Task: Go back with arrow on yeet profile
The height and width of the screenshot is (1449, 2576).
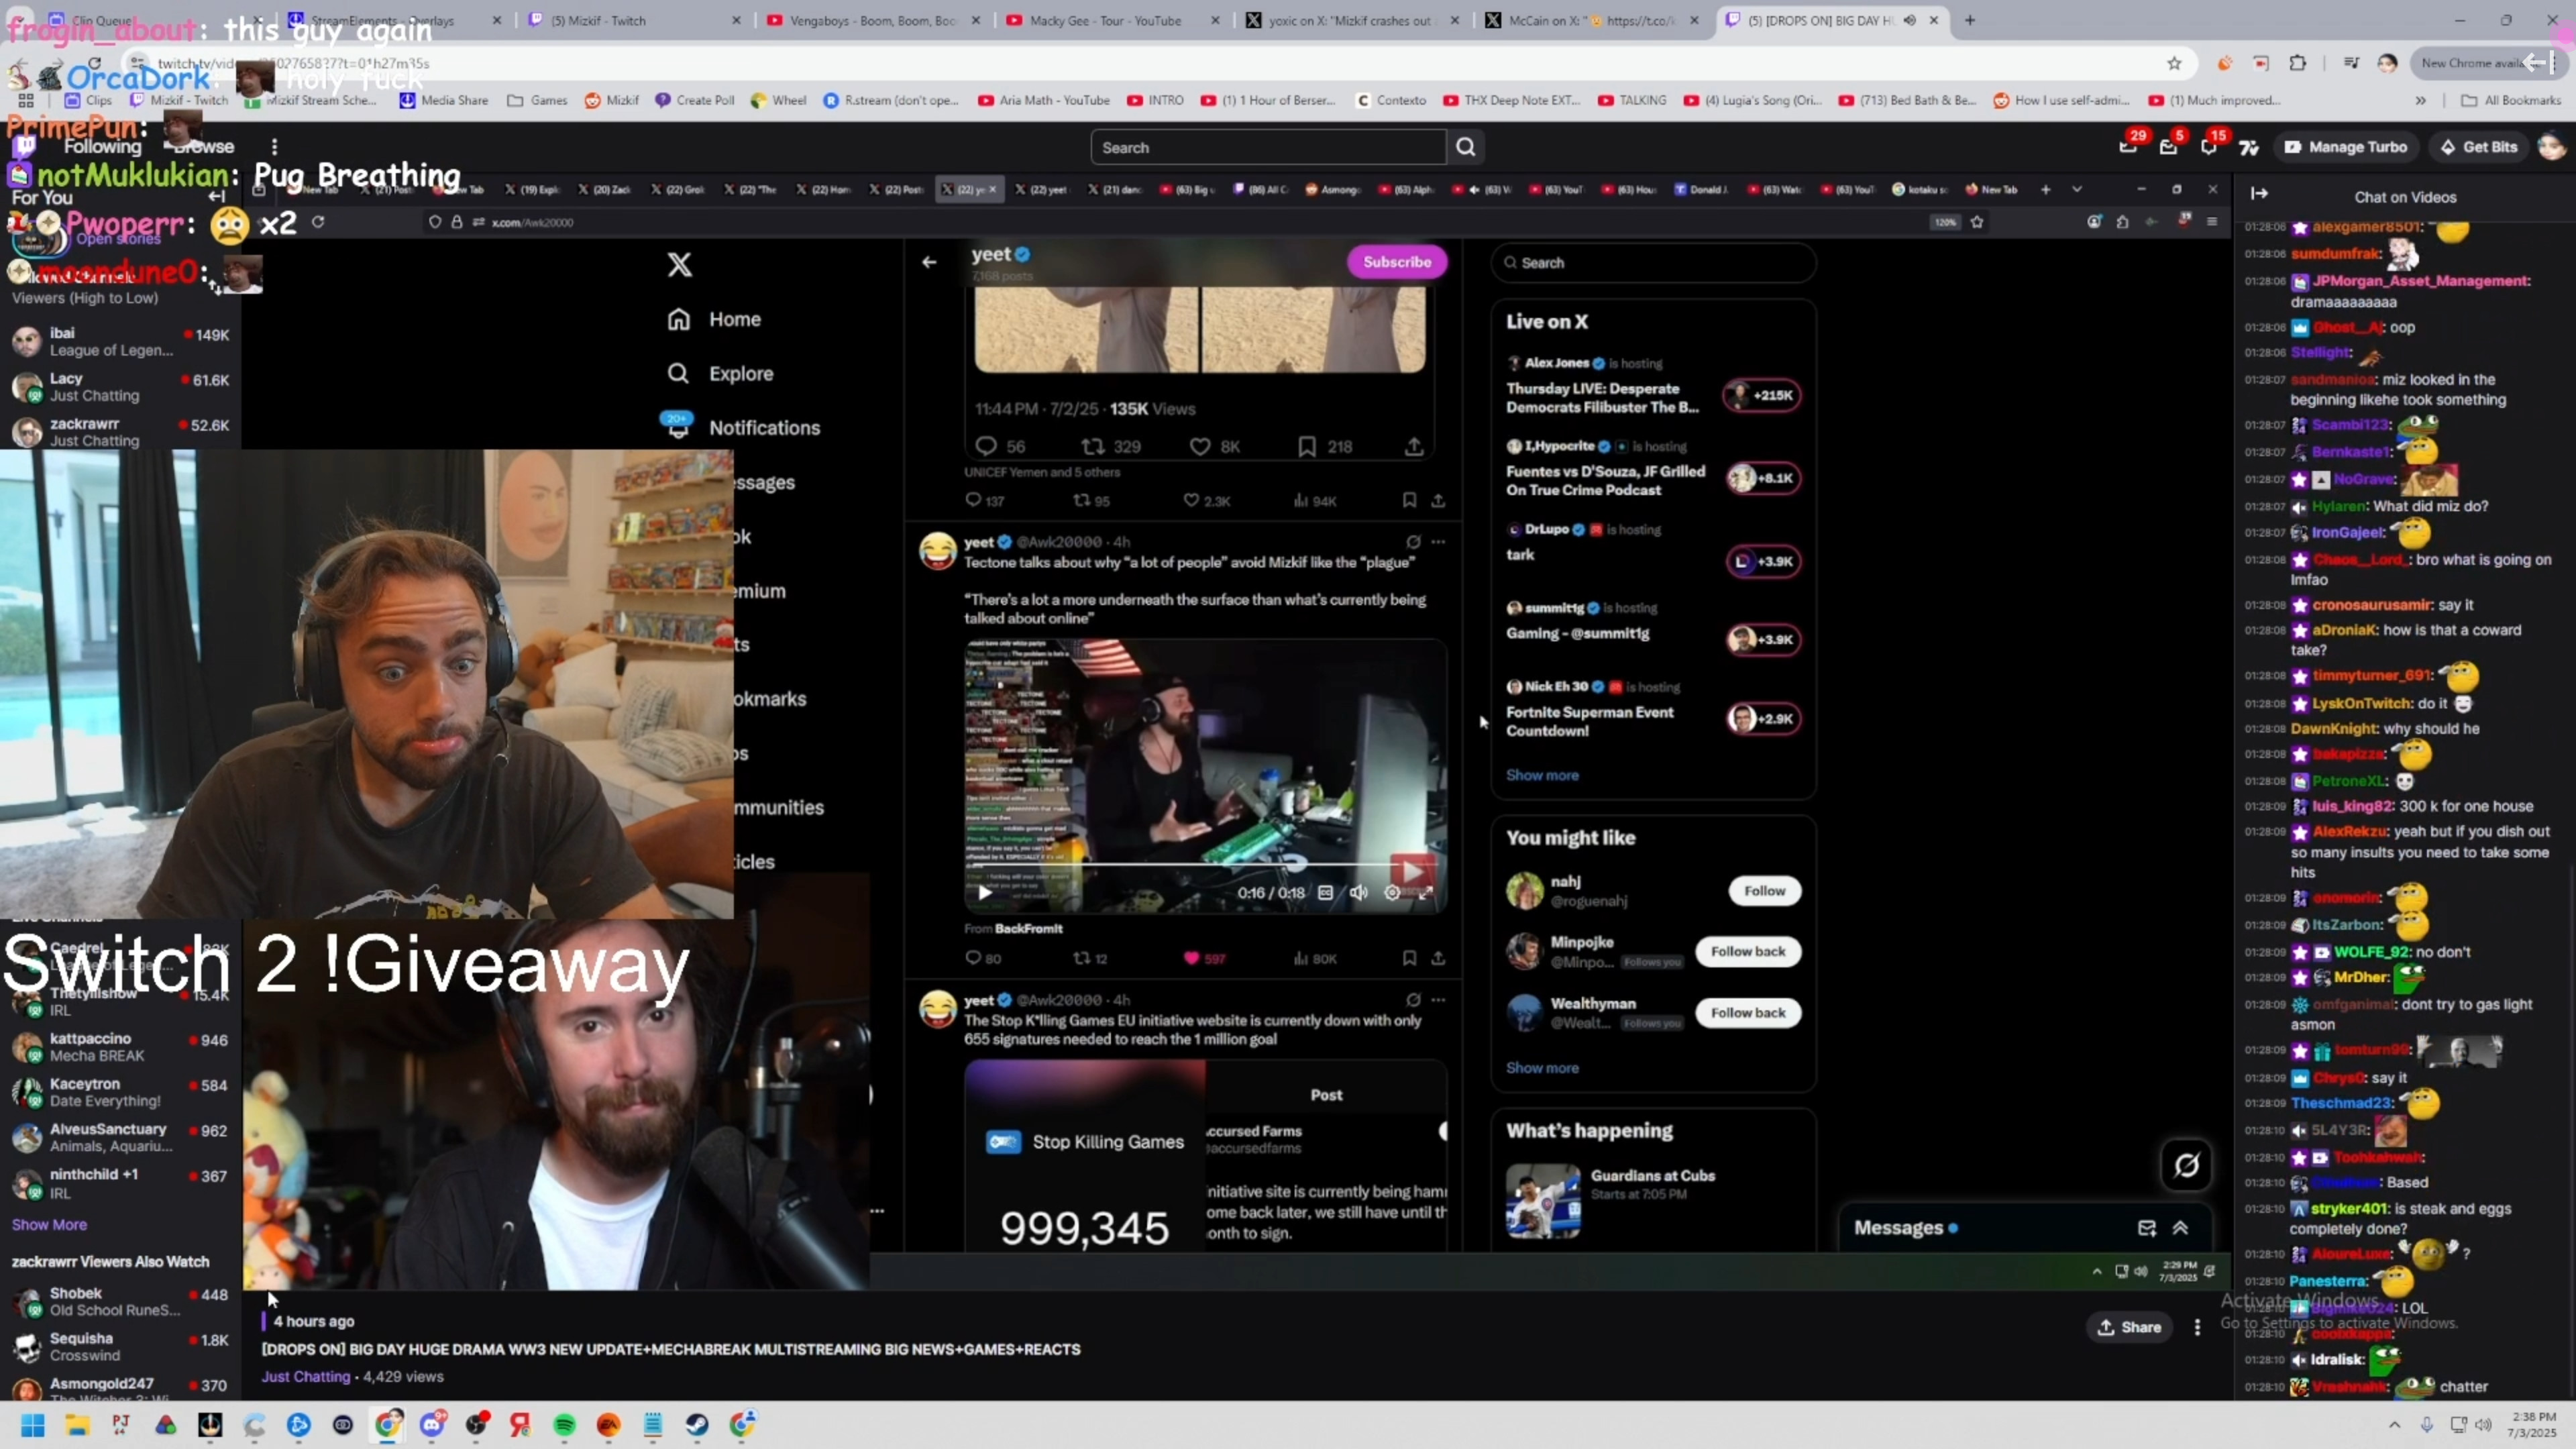Action: coord(929,262)
